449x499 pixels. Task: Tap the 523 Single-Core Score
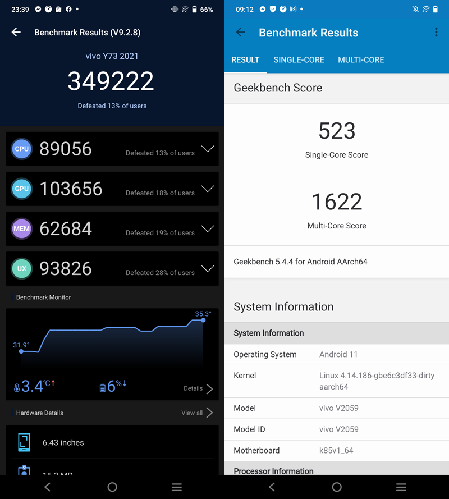[337, 131]
